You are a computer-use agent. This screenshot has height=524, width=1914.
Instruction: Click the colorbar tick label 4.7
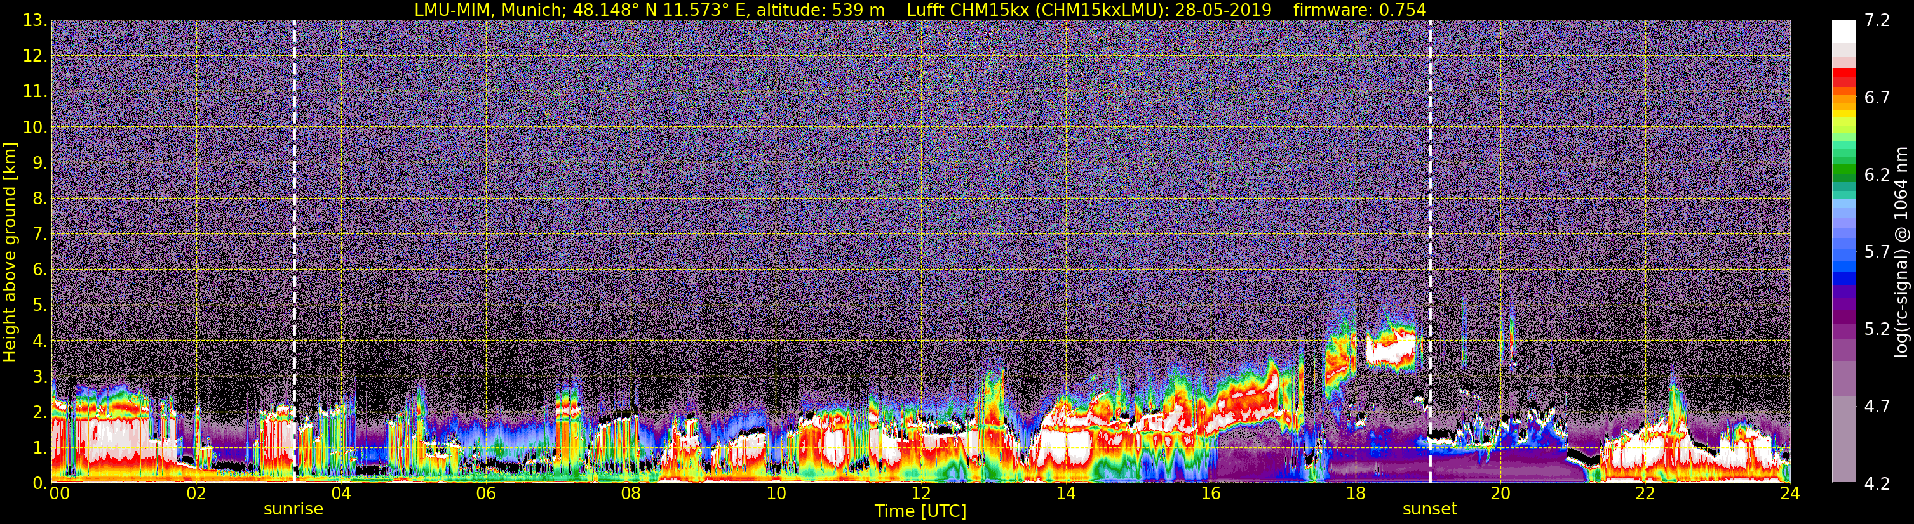[x=1877, y=407]
